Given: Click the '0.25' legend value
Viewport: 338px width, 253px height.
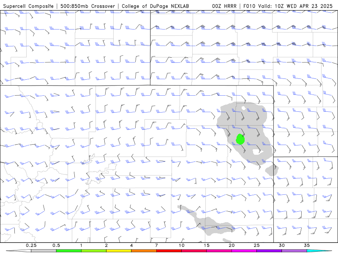Looking at the screenshot, I should coord(31,245).
